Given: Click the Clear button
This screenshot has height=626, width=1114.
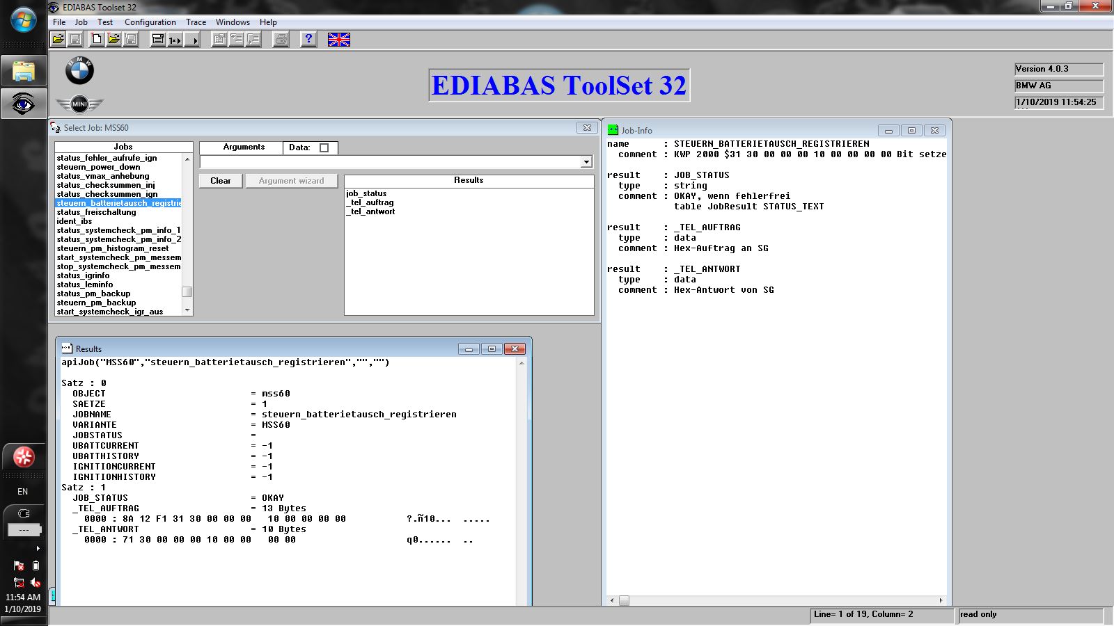Looking at the screenshot, I should pos(221,181).
